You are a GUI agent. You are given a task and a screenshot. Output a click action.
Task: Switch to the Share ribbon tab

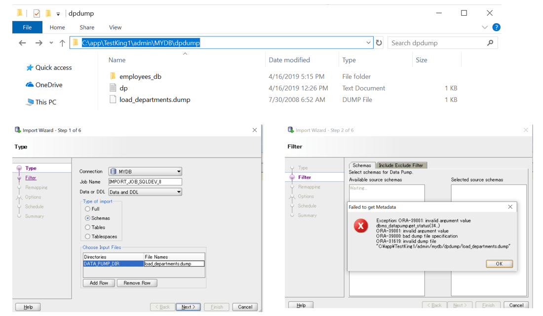[87, 27]
